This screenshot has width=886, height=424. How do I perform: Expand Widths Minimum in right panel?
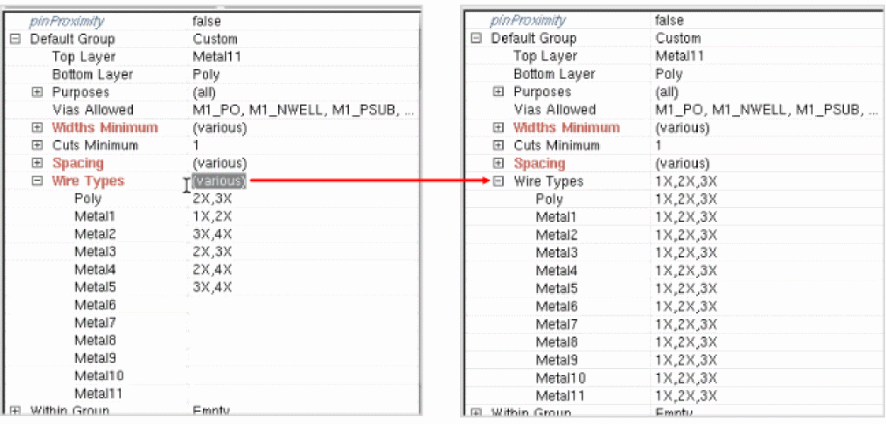[x=499, y=128]
